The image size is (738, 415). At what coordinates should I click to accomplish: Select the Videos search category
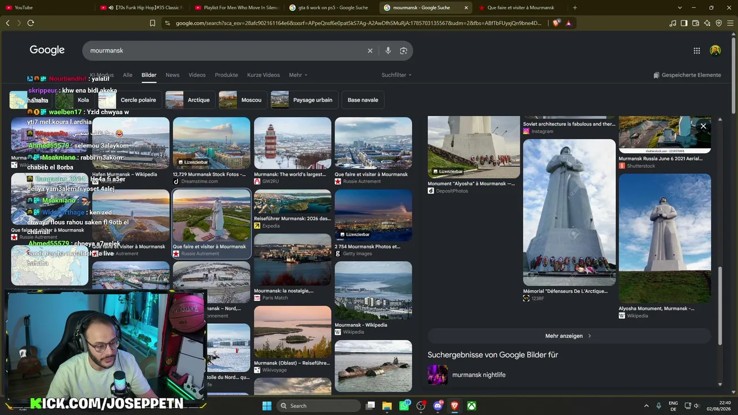click(197, 75)
